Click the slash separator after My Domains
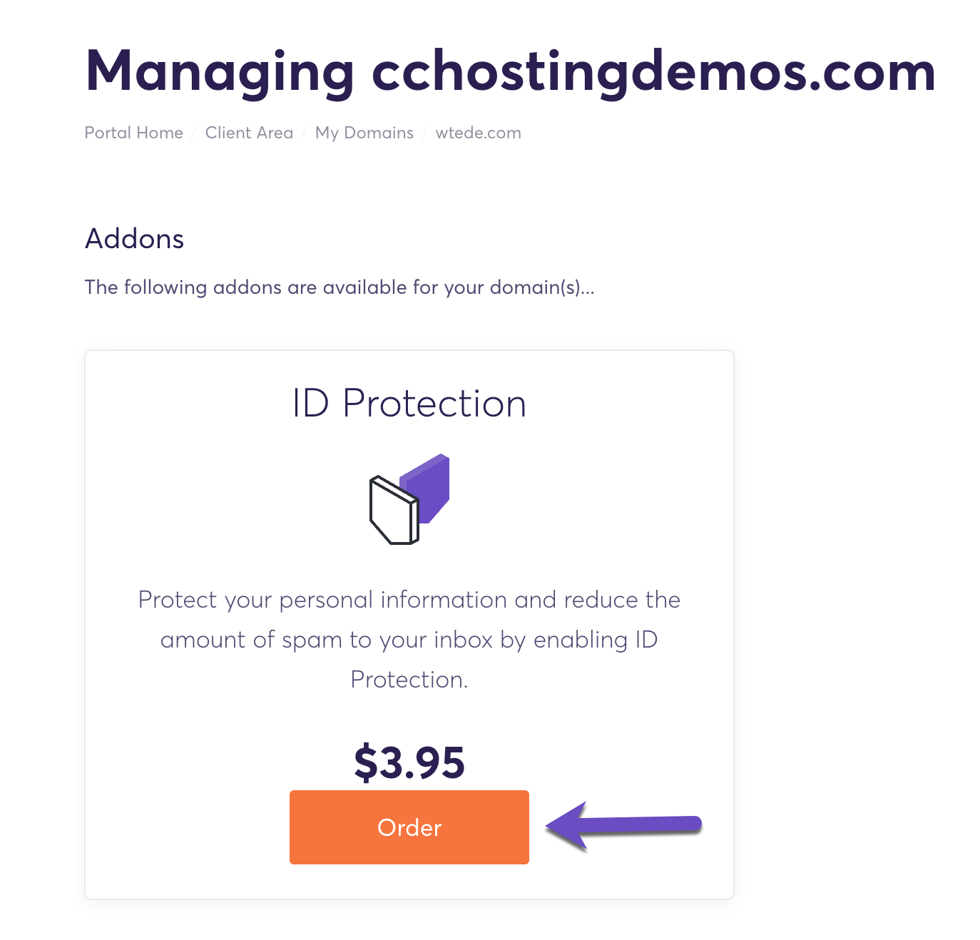The image size is (980, 940). click(x=425, y=133)
